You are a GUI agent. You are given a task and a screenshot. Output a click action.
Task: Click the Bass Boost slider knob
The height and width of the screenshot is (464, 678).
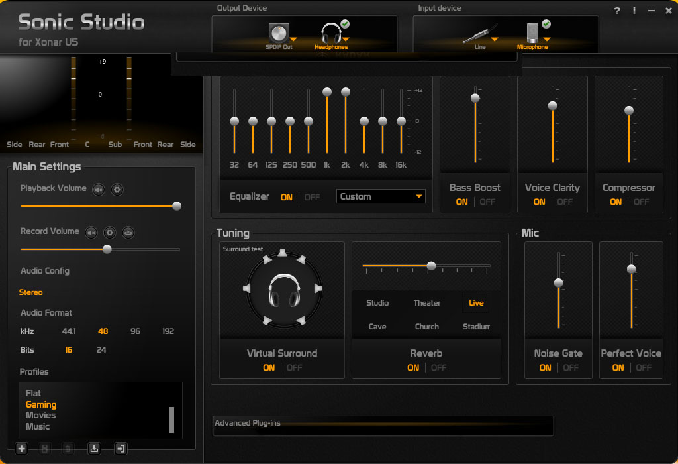pyautogui.click(x=475, y=98)
